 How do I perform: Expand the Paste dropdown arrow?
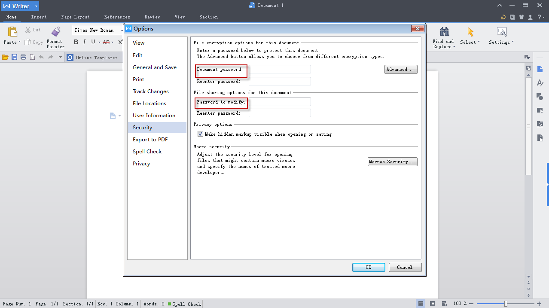(19, 42)
